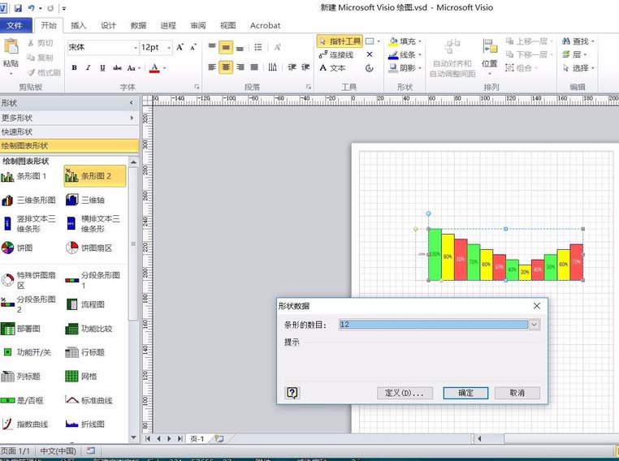Switch to the 设计 Design tab
This screenshot has height=461, width=619.
108,26
